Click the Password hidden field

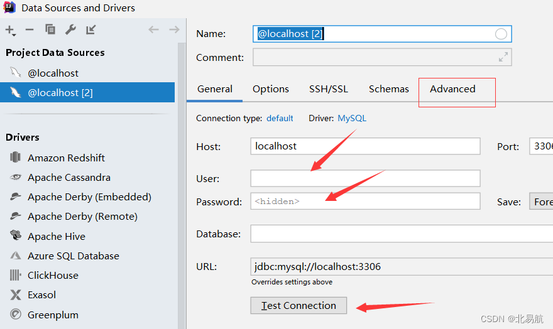click(365, 201)
